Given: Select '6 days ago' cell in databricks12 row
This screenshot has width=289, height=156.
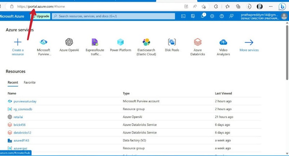Looking at the screenshot, I should pos(222,133).
